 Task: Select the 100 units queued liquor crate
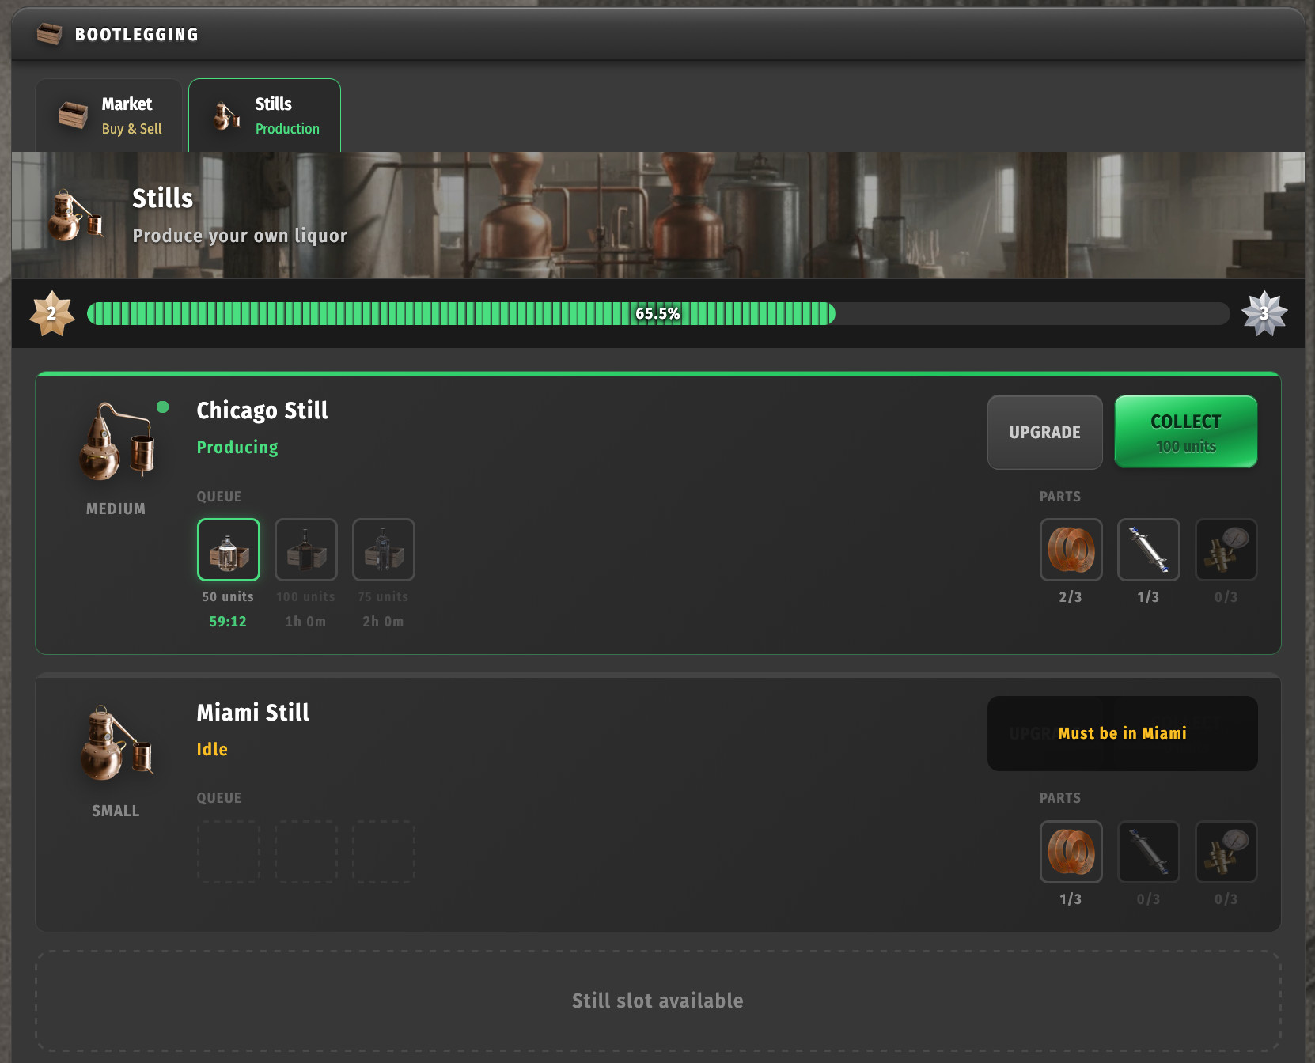pyautogui.click(x=306, y=550)
